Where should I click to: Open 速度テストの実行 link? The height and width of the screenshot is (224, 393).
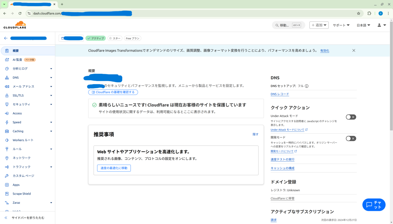[282, 159]
